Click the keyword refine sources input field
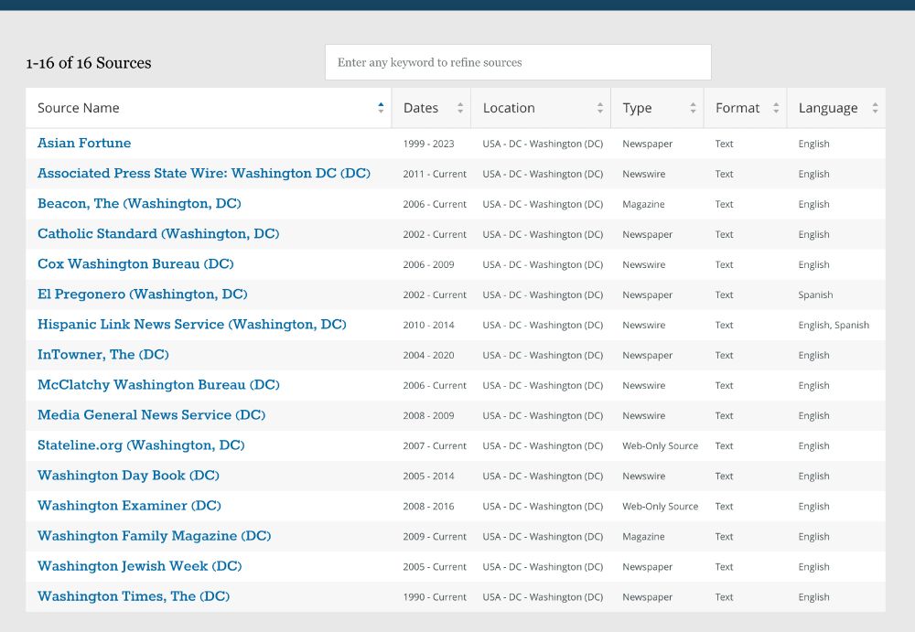This screenshot has height=632, width=915. tap(518, 62)
